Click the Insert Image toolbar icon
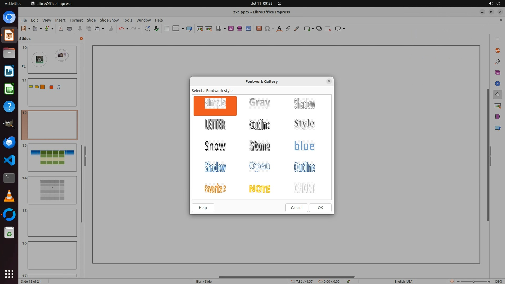The height and width of the screenshot is (284, 505). [x=231, y=29]
